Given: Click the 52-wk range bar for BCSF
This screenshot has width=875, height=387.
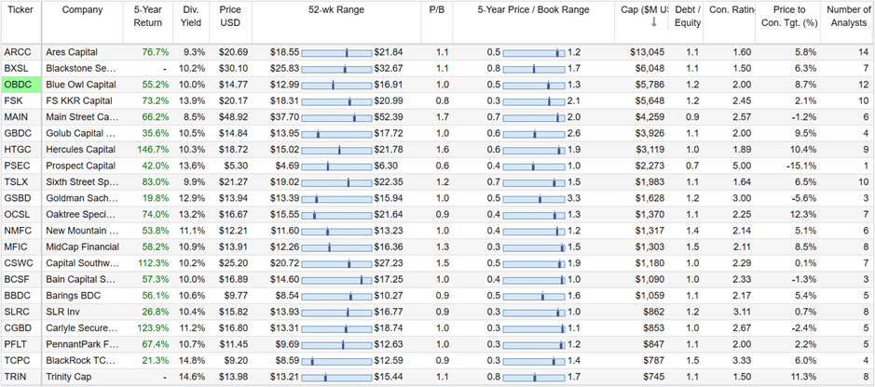Looking at the screenshot, I should click(x=336, y=280).
